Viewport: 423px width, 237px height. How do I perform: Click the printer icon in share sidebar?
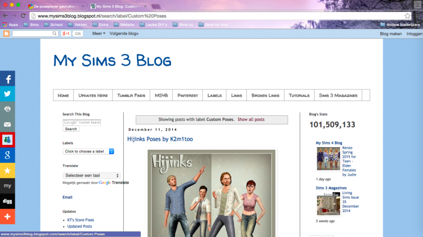(x=7, y=109)
